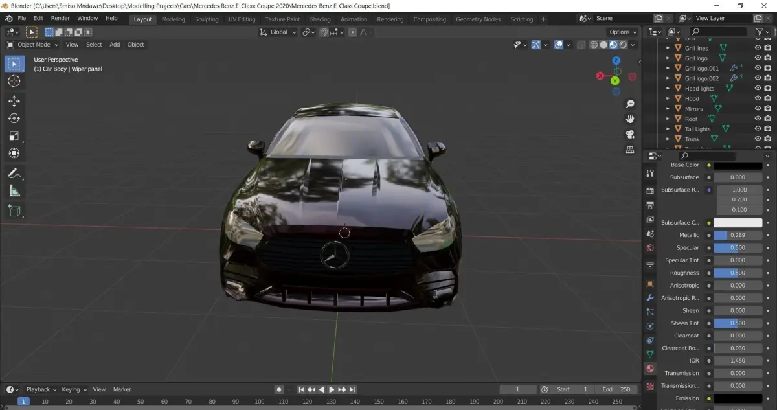Open the Render properties tab icon

click(x=650, y=191)
